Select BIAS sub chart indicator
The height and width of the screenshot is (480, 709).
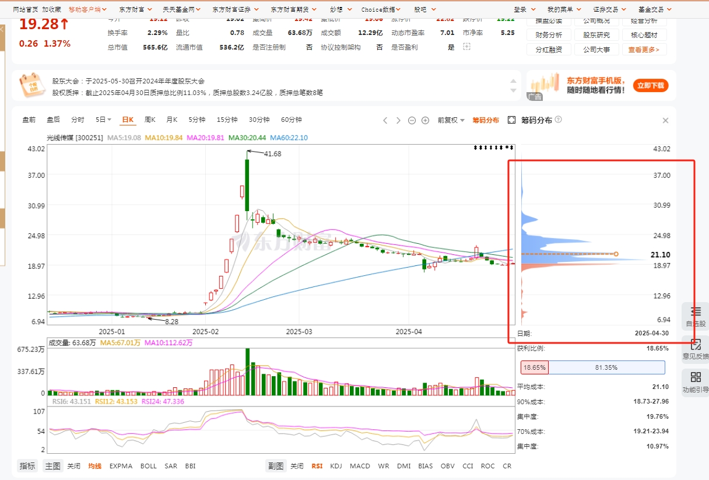coord(425,466)
